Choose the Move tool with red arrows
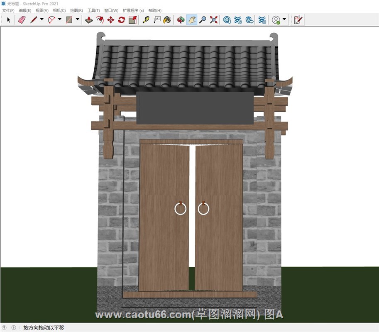 [x=111, y=20]
